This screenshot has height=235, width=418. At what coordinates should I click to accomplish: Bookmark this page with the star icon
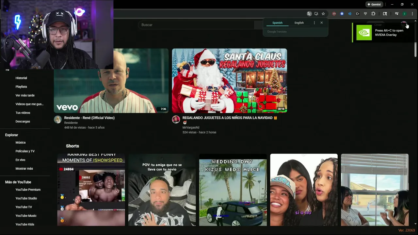pyautogui.click(x=323, y=14)
